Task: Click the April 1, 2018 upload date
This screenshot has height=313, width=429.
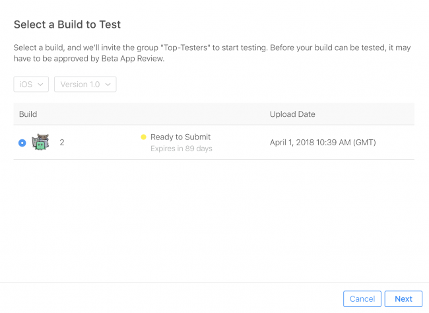Action: coord(294,142)
